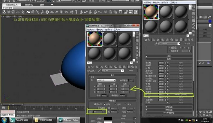The width and height of the screenshot is (213, 123).
Task: Collapse the 坐标 rollout header
Action: click(x=112, y=75)
